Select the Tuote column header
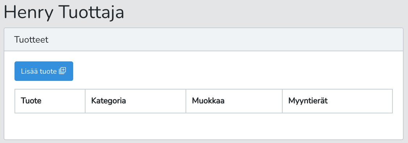This screenshot has width=408, height=143. [x=50, y=101]
